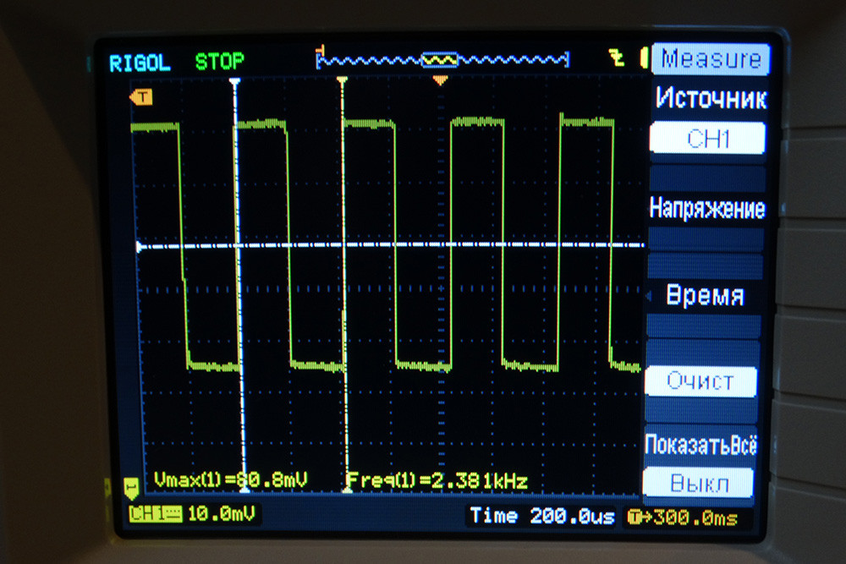Click the top handle of white cursor
Screen dimensions: 846x564
(x=235, y=81)
